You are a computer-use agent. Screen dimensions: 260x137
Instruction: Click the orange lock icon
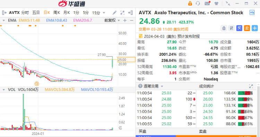(x=190, y=3)
